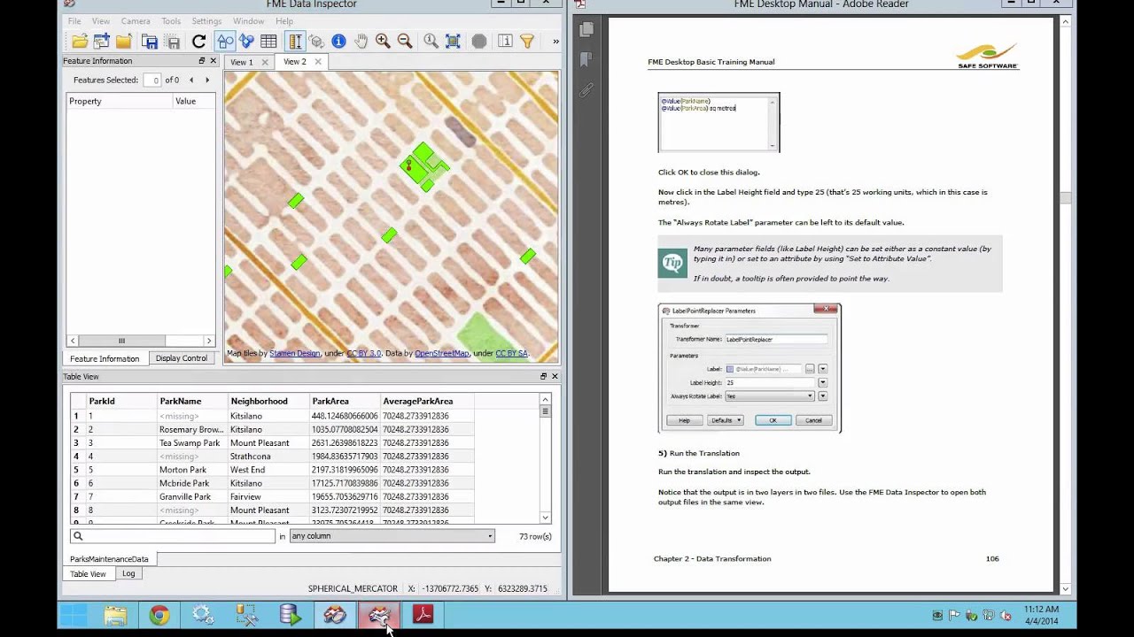Go to previous selected feature arrow
Image resolution: width=1134 pixels, height=637 pixels.
pos(191,80)
